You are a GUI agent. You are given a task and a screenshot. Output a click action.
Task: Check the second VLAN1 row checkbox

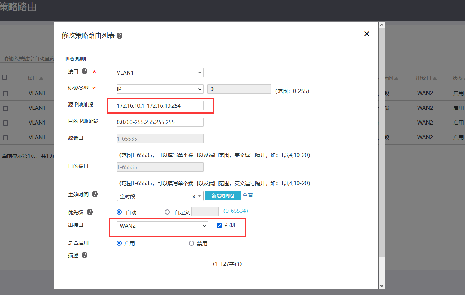[6, 108]
